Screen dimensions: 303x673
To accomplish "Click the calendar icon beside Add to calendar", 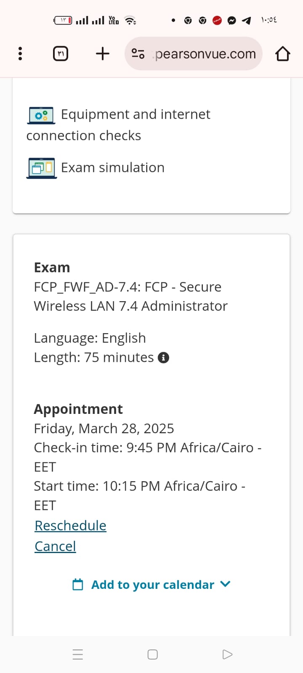I will (78, 585).
